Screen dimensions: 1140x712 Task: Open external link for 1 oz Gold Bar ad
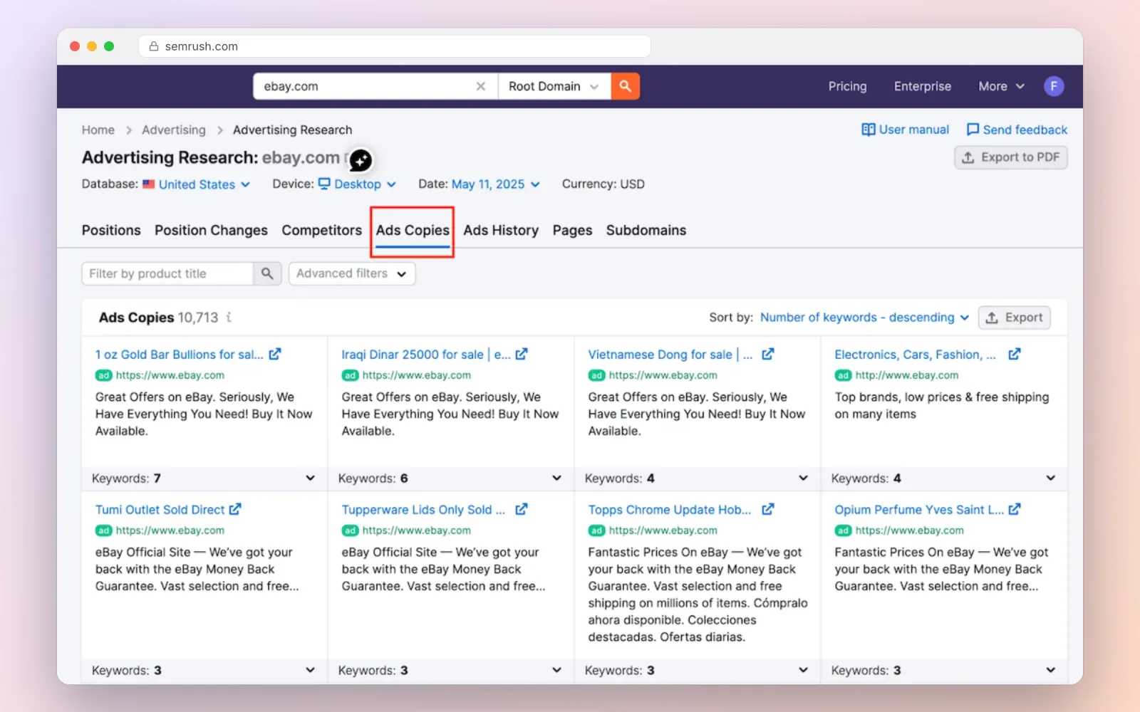click(x=275, y=354)
